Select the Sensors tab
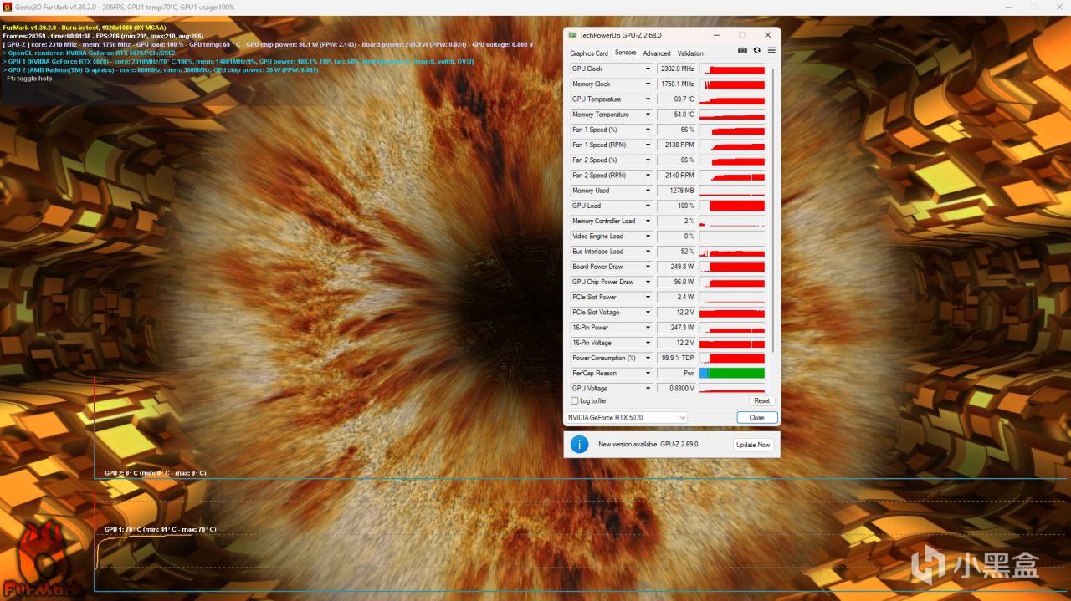 pyautogui.click(x=625, y=53)
